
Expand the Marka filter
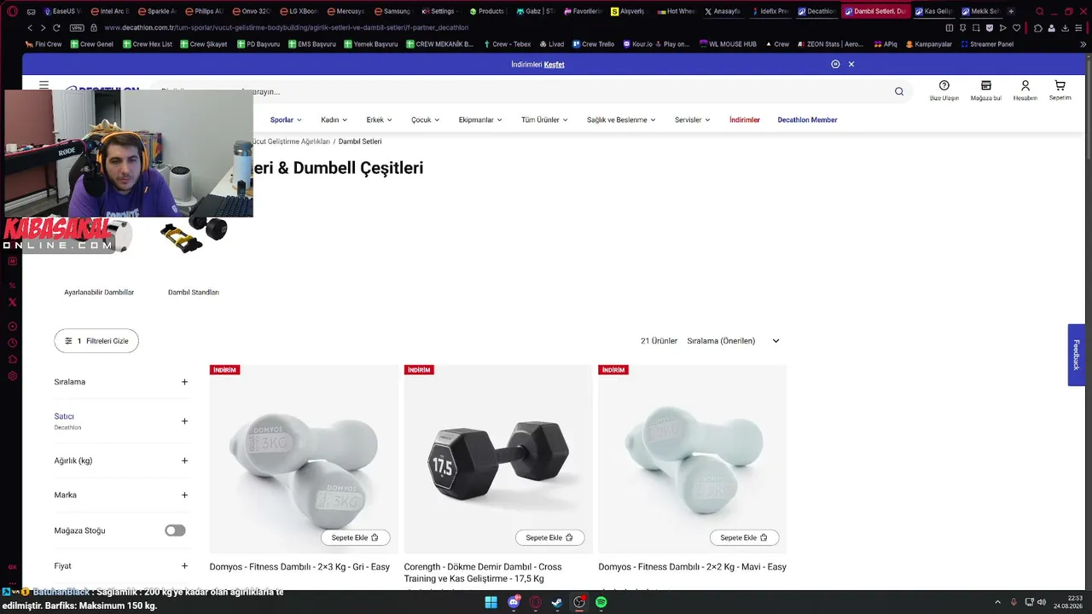coord(121,495)
